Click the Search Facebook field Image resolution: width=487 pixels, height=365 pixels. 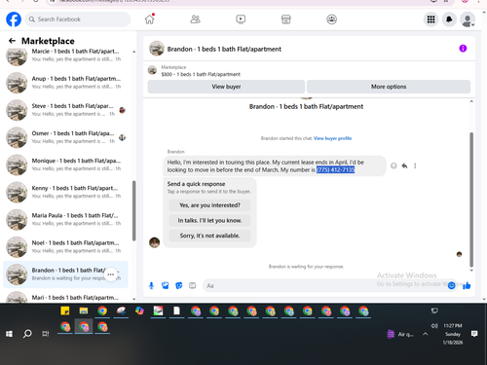click(78, 19)
